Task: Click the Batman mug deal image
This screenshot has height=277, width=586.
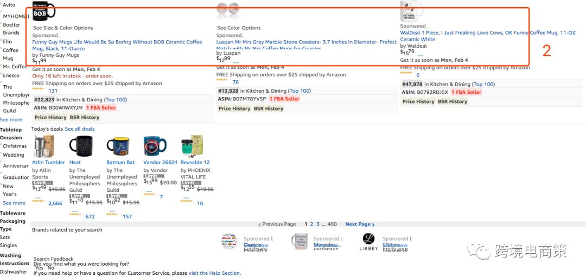Action: pyautogui.click(x=118, y=146)
